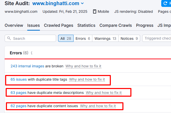The image size is (171, 113).
Task: Open 'Why and how to fix it' for meta descriptions
Action: pos(104,93)
